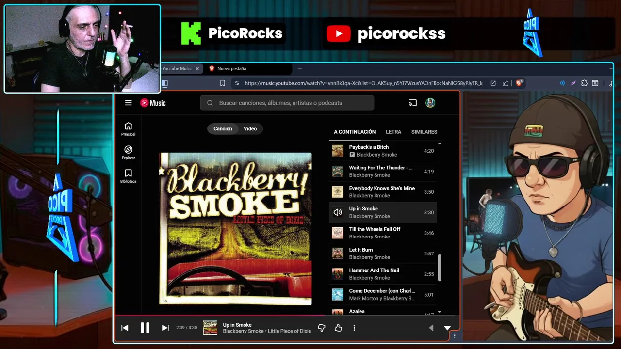The image size is (621, 349).
Task: Open Blackberry Smoke artist link in player bar
Action: pyautogui.click(x=243, y=331)
